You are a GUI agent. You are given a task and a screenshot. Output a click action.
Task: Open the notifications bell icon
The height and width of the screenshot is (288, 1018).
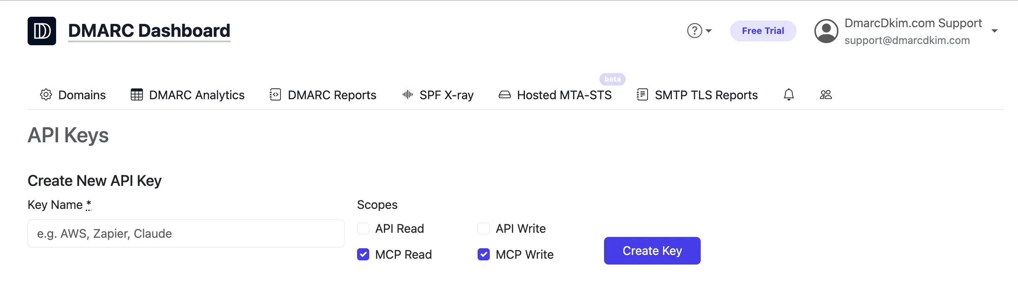(x=789, y=95)
